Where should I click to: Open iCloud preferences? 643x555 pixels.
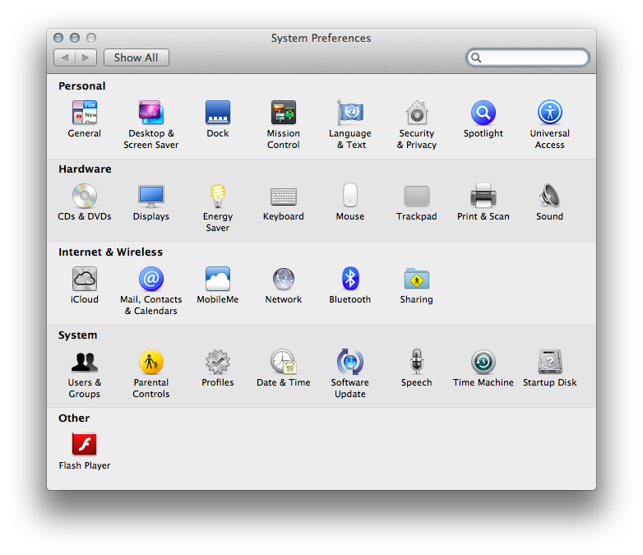click(84, 280)
